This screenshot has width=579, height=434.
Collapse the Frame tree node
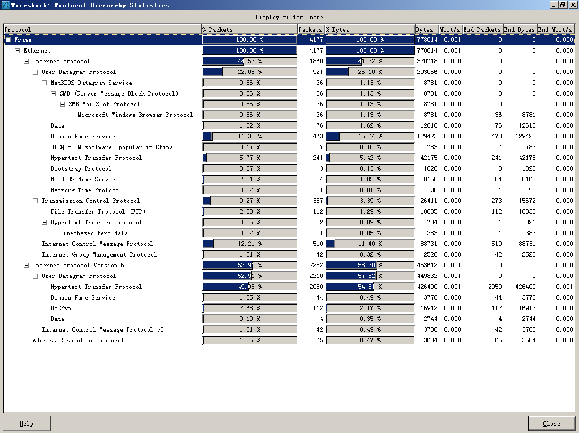pyautogui.click(x=8, y=40)
